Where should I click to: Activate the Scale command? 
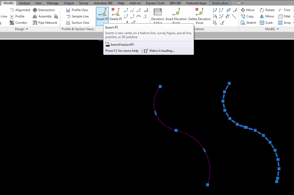coord(266,22)
